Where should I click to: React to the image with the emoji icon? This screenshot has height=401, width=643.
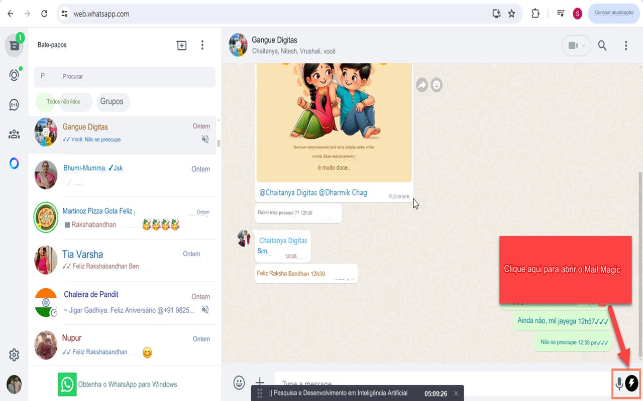pos(437,85)
